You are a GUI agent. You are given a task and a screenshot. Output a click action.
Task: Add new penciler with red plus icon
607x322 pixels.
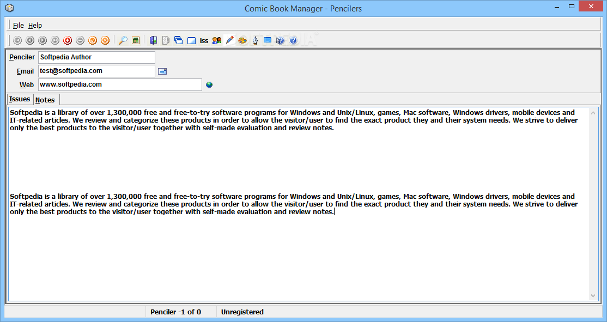tap(68, 40)
